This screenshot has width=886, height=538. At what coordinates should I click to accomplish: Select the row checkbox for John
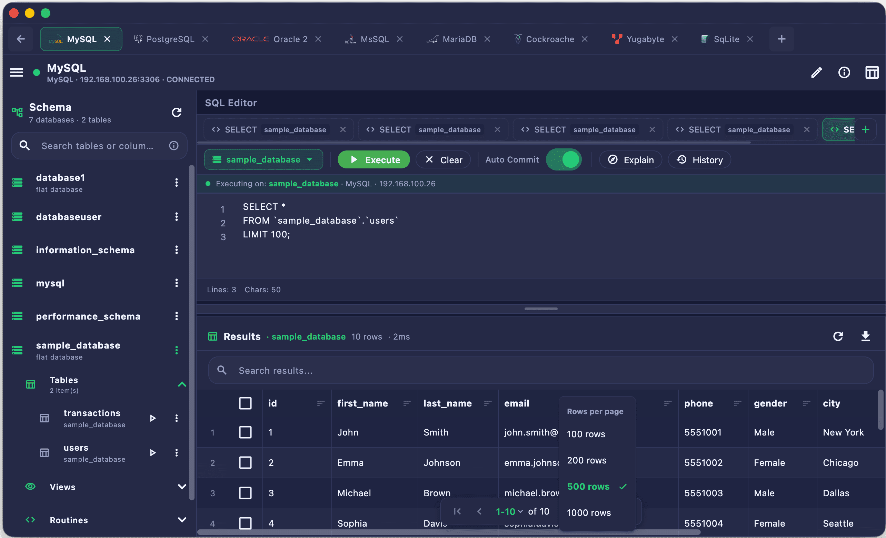[245, 432]
